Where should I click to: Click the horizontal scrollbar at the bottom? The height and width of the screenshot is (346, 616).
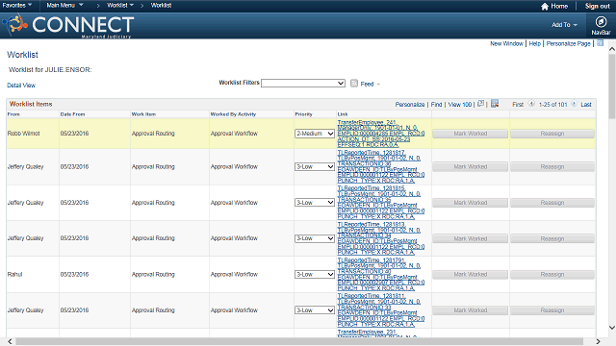coord(299,342)
